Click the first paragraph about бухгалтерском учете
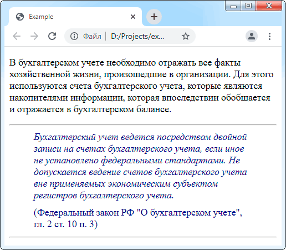This screenshot has width=286, height=250. coord(141,86)
